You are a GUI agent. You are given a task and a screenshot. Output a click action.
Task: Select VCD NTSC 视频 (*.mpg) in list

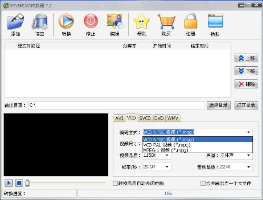(x=197, y=139)
